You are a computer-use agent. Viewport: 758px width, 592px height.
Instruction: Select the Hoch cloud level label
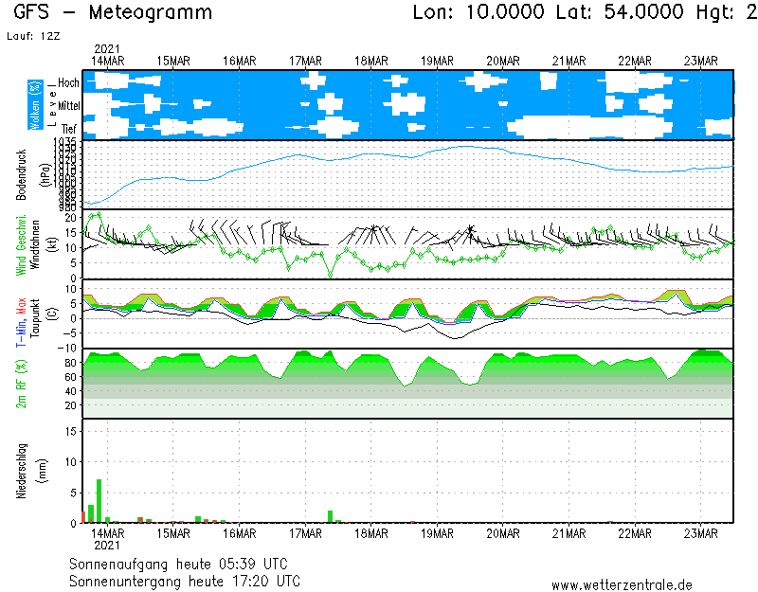pos(68,83)
